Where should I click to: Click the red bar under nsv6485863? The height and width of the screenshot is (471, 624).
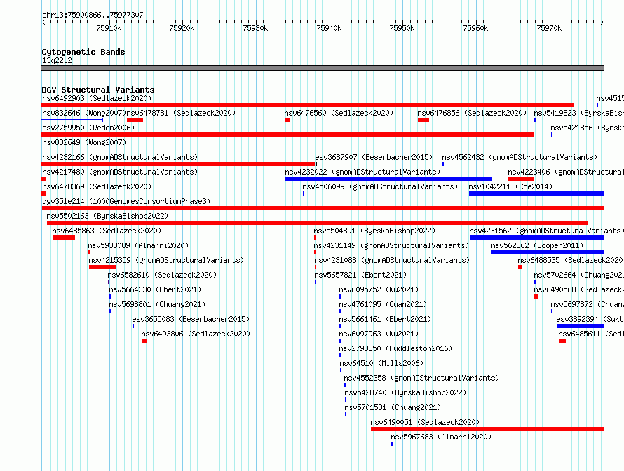(64, 238)
